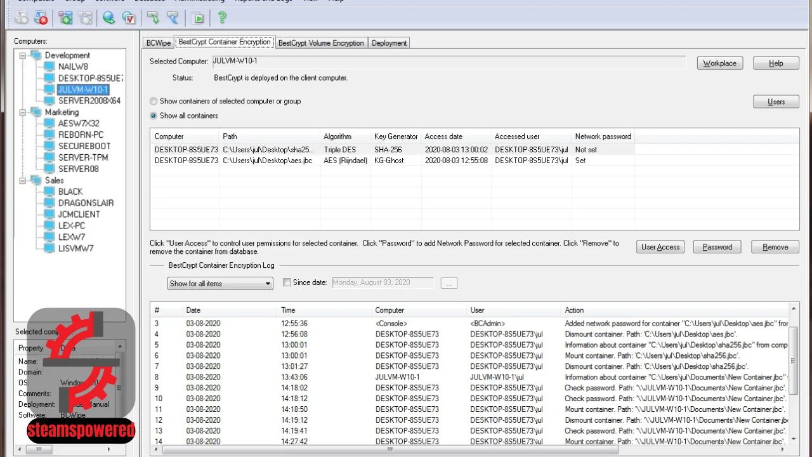Click the globe with green arrow icon
812x457 pixels.
109,18
